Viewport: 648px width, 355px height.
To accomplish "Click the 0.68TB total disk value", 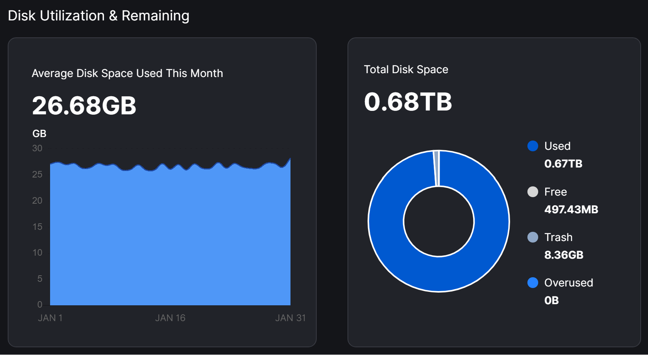I will [x=408, y=102].
